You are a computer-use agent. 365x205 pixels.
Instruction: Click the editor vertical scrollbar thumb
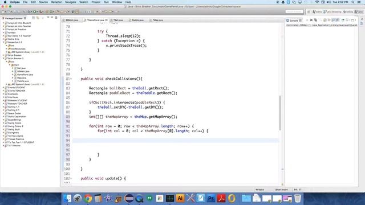point(280,113)
